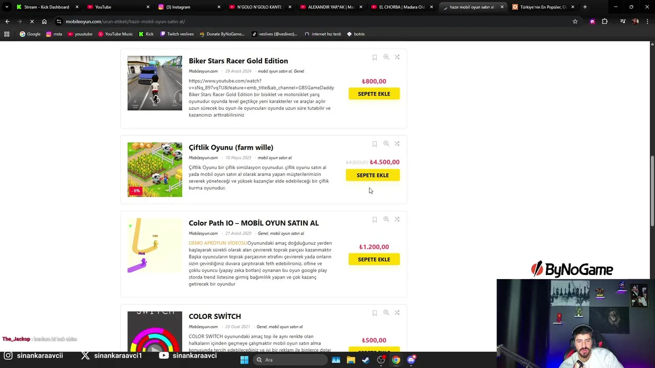This screenshot has width=655, height=368.
Task: Open internet hız testi bookmark
Action: (x=322, y=34)
